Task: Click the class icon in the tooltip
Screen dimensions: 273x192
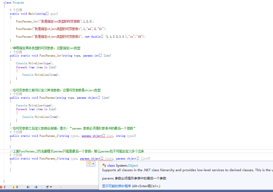Action: coord(104,165)
